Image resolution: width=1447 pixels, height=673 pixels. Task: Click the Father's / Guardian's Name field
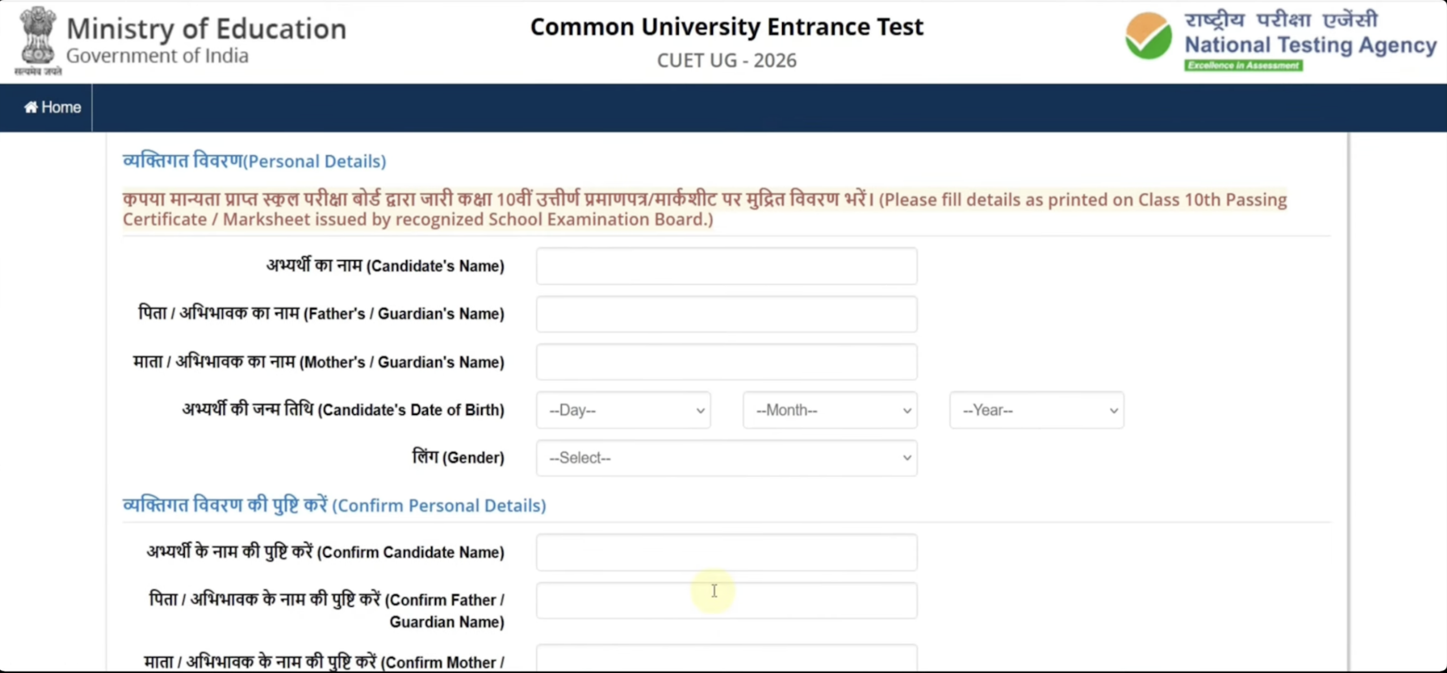[726, 314]
